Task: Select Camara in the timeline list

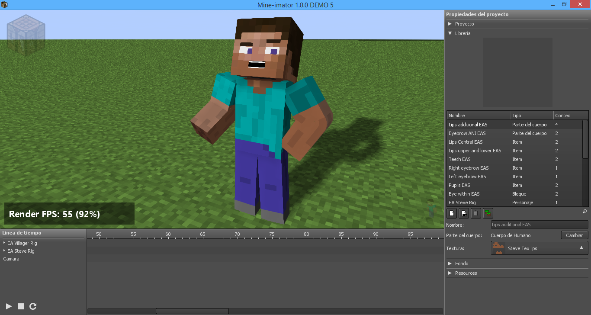Action: (11, 259)
